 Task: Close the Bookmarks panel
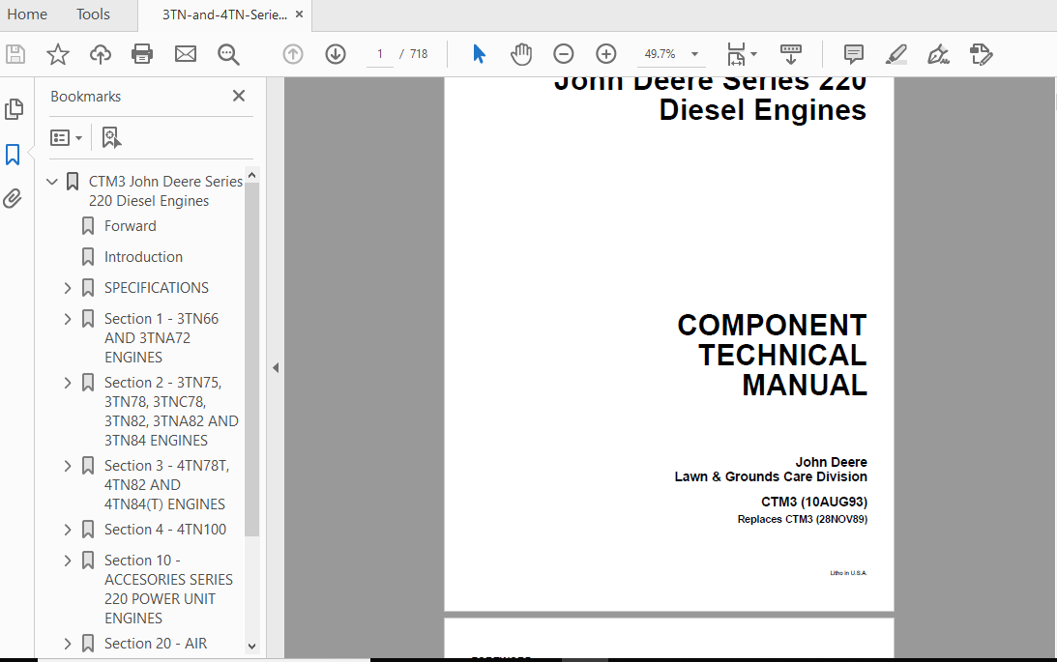(239, 96)
